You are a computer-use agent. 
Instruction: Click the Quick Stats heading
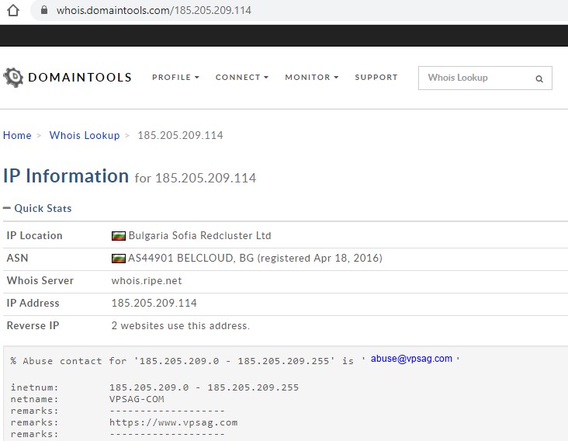(x=43, y=208)
